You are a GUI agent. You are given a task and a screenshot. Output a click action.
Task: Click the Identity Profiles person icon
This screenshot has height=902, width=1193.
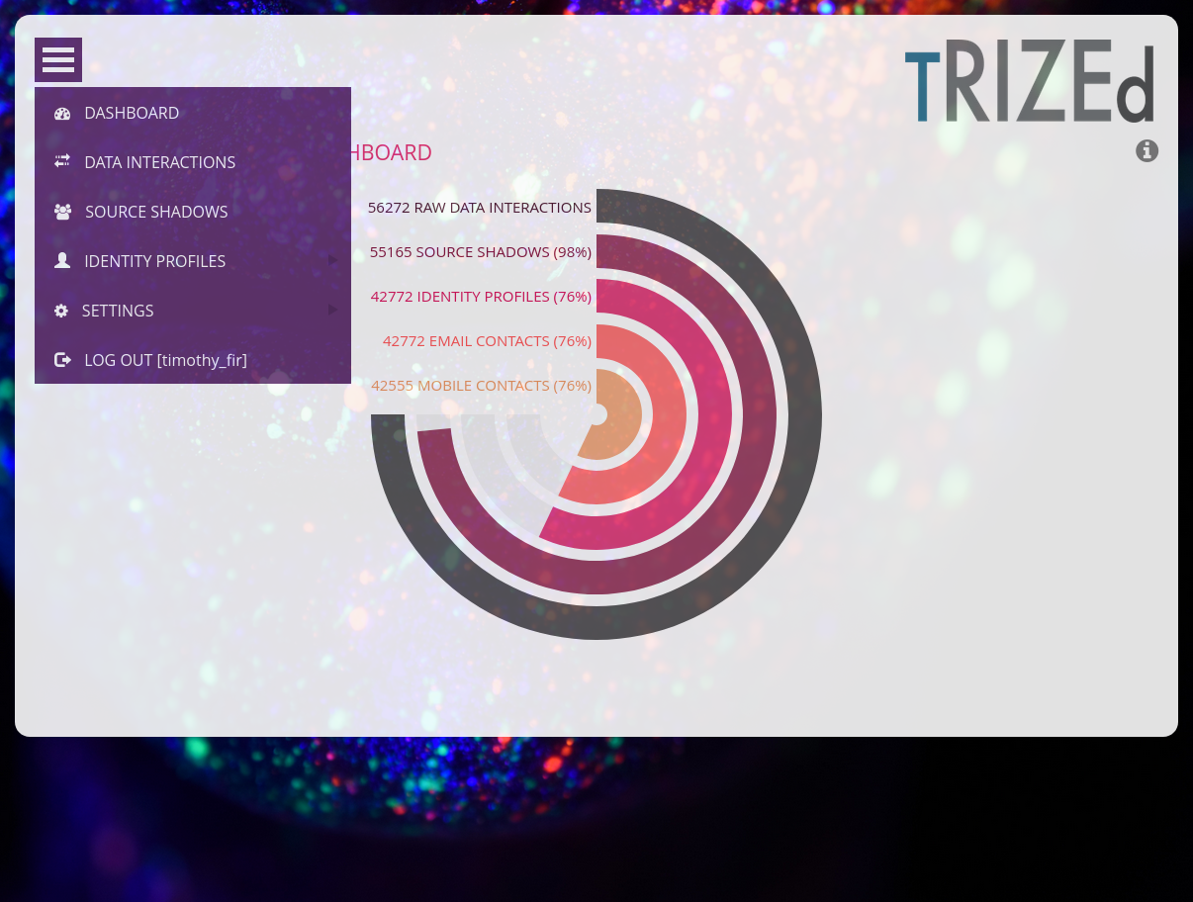click(62, 261)
